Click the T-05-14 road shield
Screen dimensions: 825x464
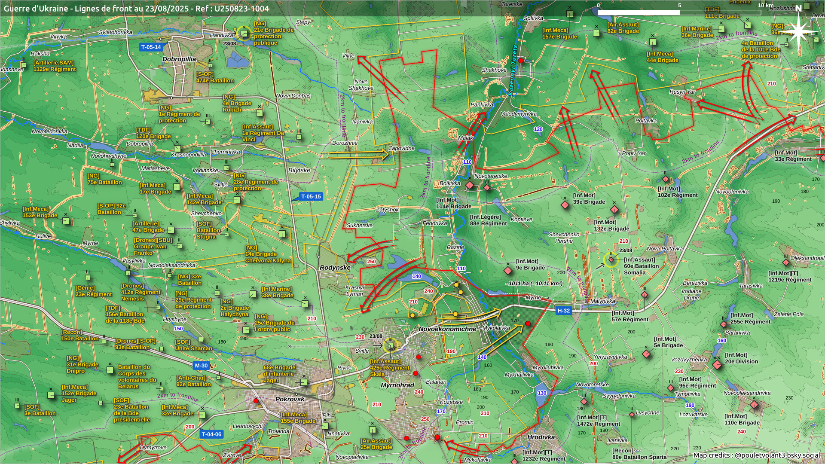click(151, 47)
